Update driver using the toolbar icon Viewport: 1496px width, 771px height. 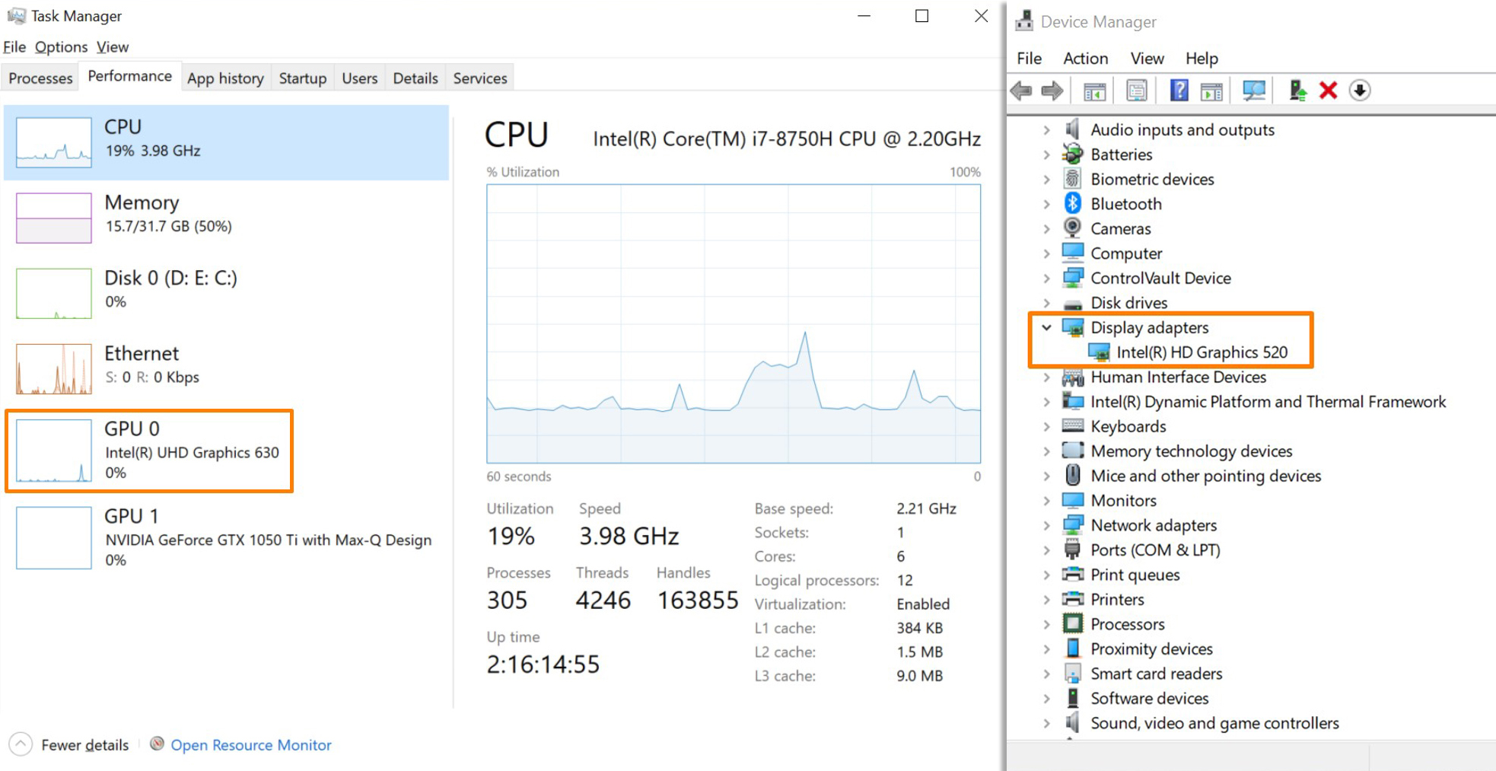coord(1297,90)
